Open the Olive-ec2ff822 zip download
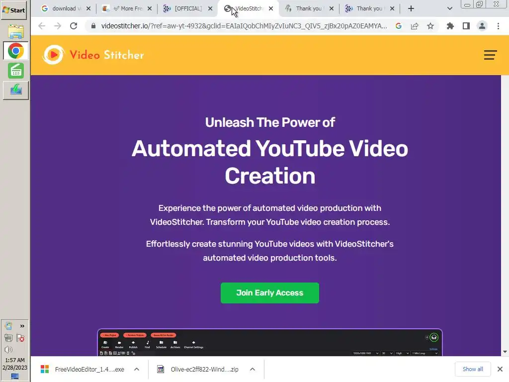Viewport: 509px width, 382px height. tap(199, 370)
